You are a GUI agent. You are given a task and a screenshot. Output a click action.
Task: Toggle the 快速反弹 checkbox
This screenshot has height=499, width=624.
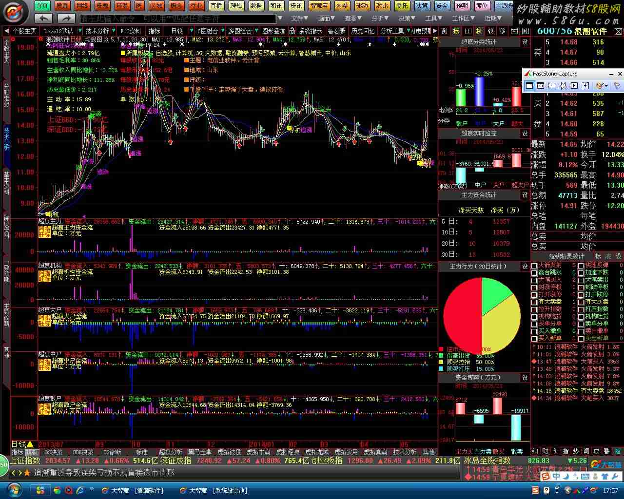581,266
